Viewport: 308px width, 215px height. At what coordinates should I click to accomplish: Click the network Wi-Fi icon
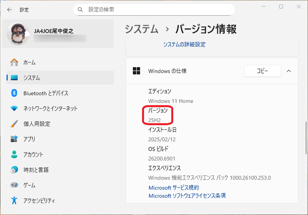point(14,108)
